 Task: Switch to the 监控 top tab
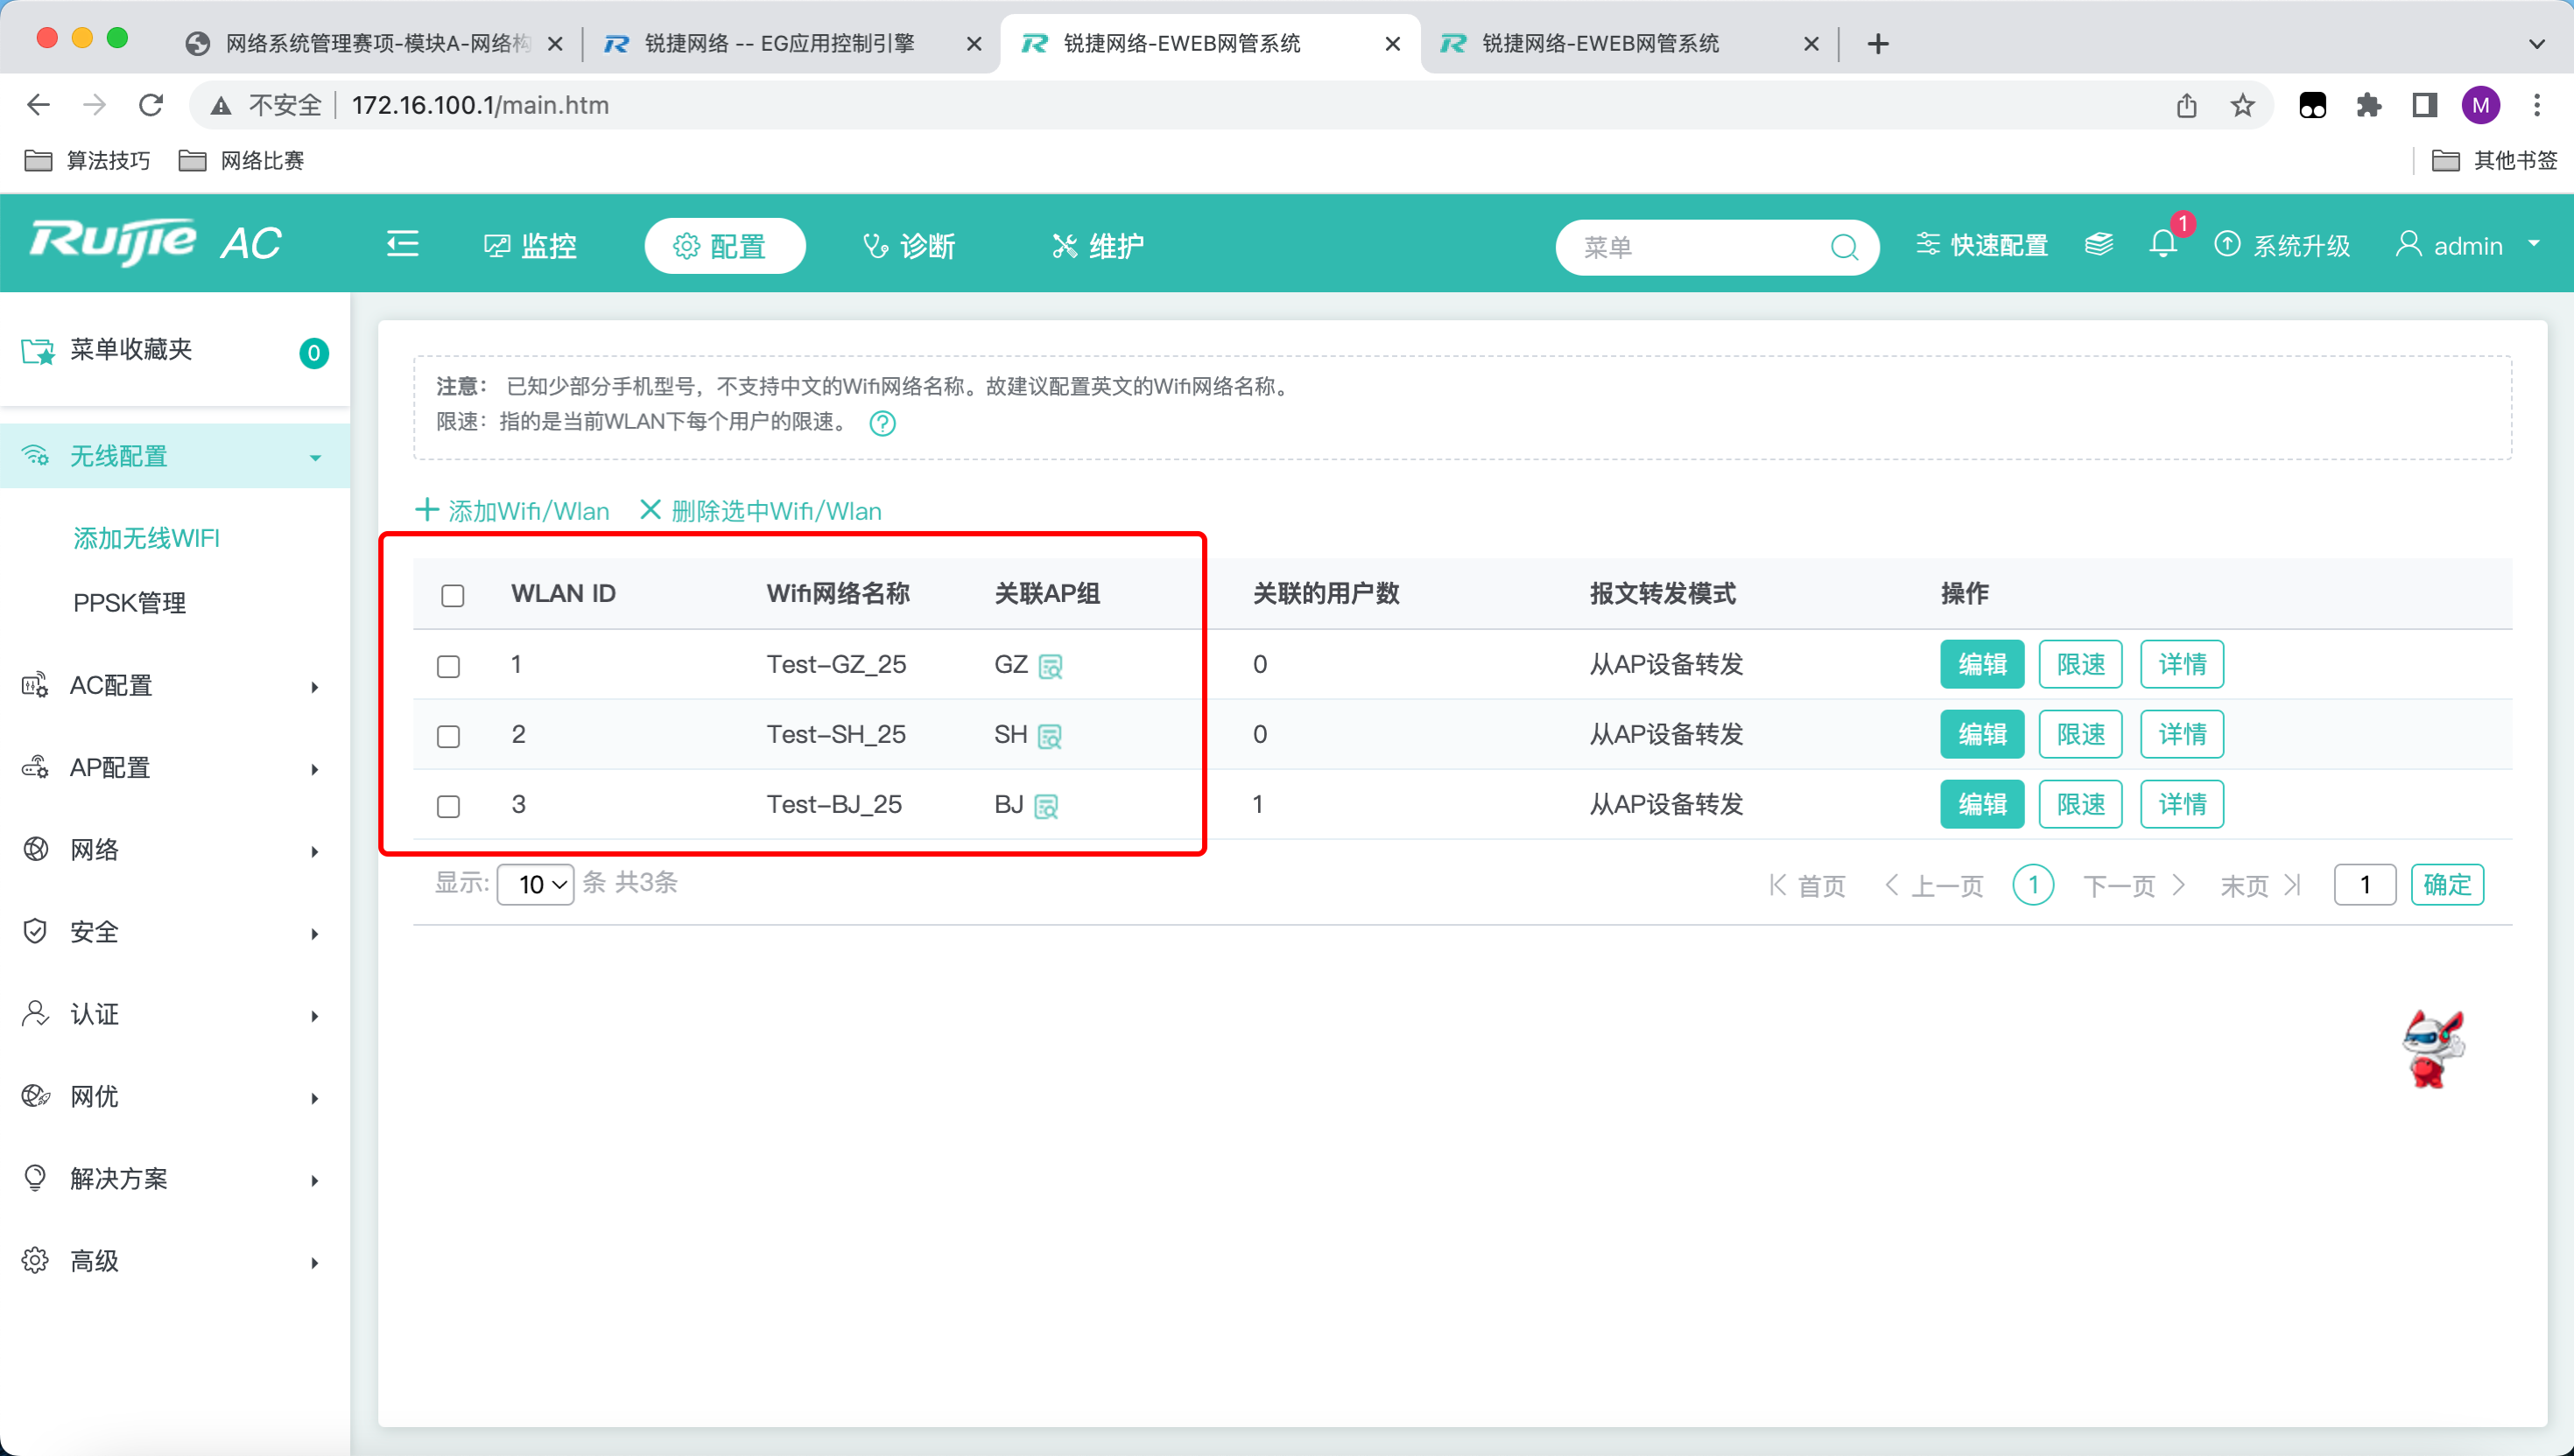[x=531, y=246]
